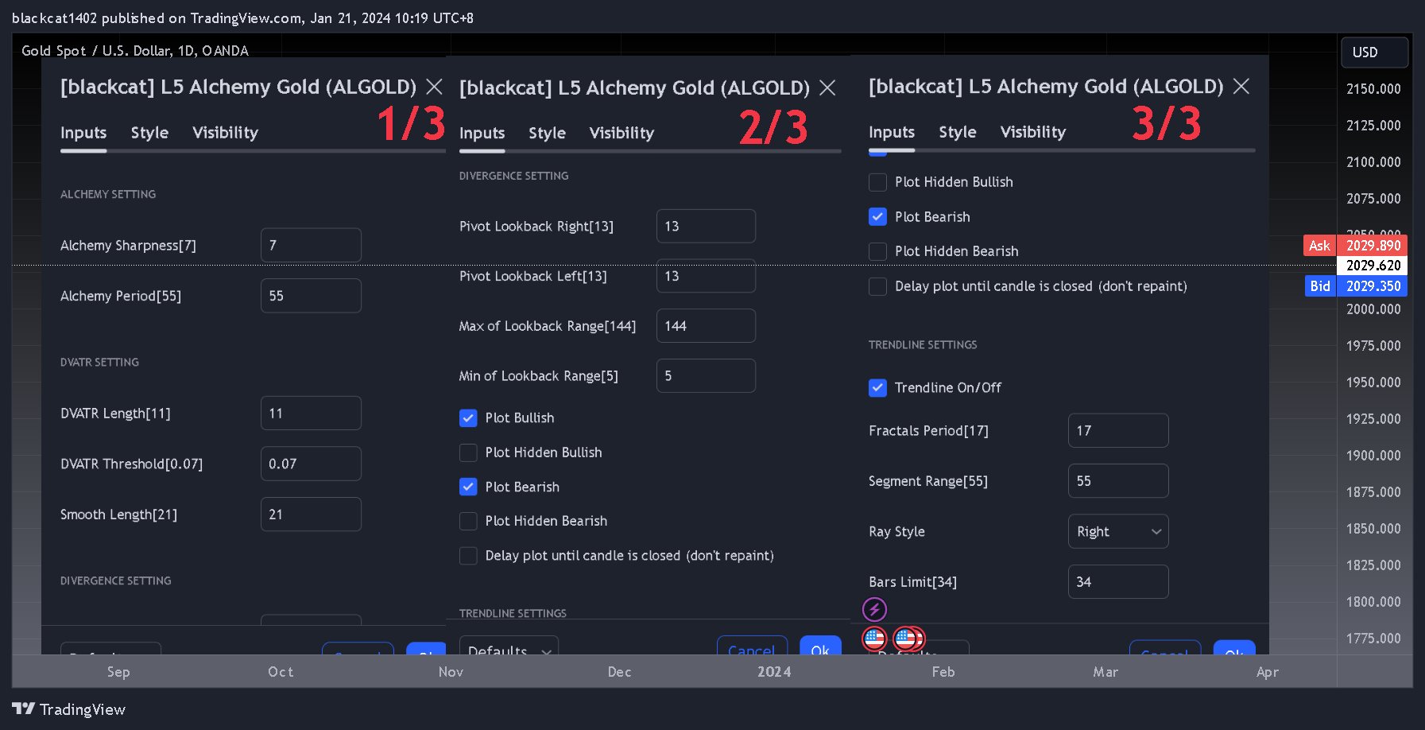Image resolution: width=1425 pixels, height=730 pixels.
Task: Click the Alchemy Period input field
Action: click(311, 296)
